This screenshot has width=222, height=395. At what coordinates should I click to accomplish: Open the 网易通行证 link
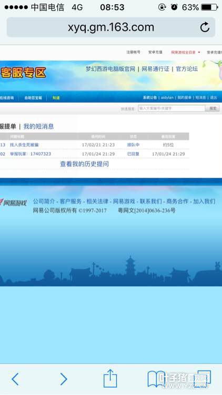(155, 69)
